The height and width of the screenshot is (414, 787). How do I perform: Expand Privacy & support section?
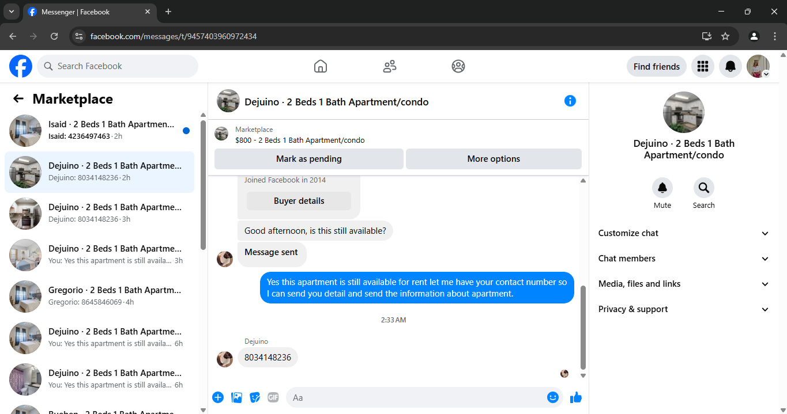click(x=684, y=309)
